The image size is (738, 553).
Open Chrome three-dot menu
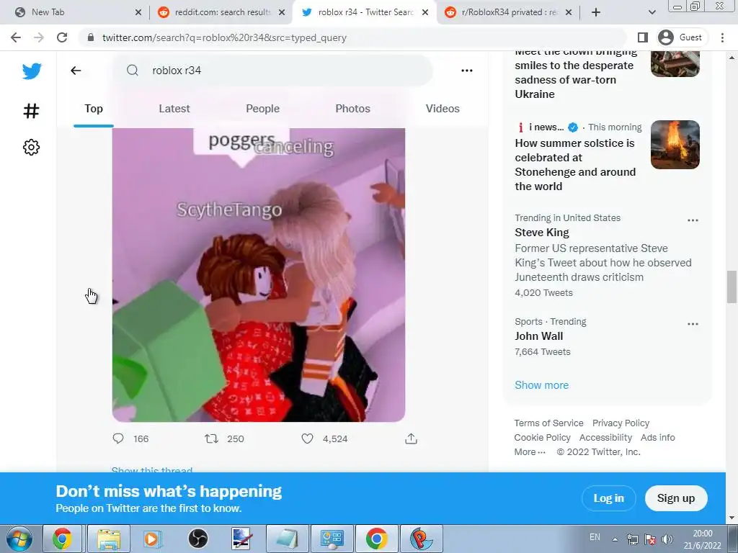pyautogui.click(x=722, y=37)
